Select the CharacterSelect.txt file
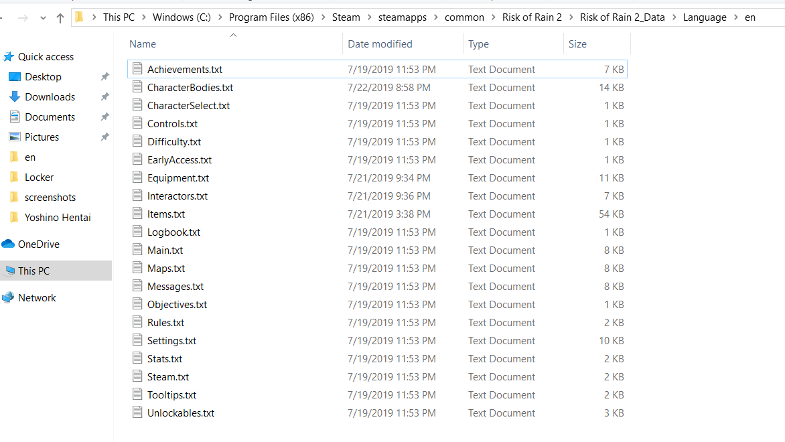Screen dimensions: 785x442 pos(188,106)
